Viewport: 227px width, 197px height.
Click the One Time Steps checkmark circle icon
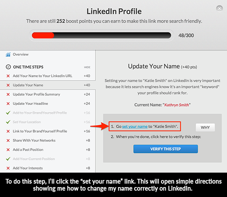8,67
